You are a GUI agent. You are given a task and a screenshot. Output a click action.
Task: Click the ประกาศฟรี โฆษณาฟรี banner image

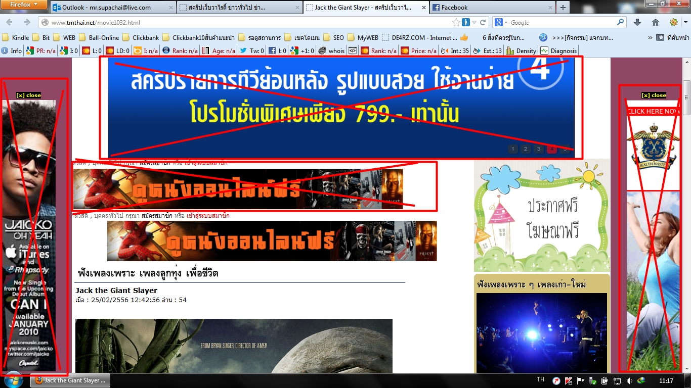[x=542, y=216]
